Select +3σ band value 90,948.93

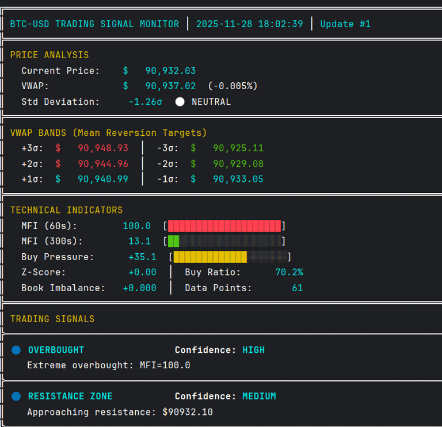(103, 148)
